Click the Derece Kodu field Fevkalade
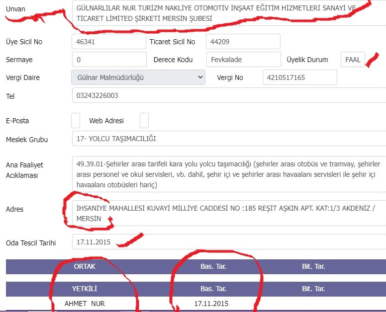 click(243, 59)
